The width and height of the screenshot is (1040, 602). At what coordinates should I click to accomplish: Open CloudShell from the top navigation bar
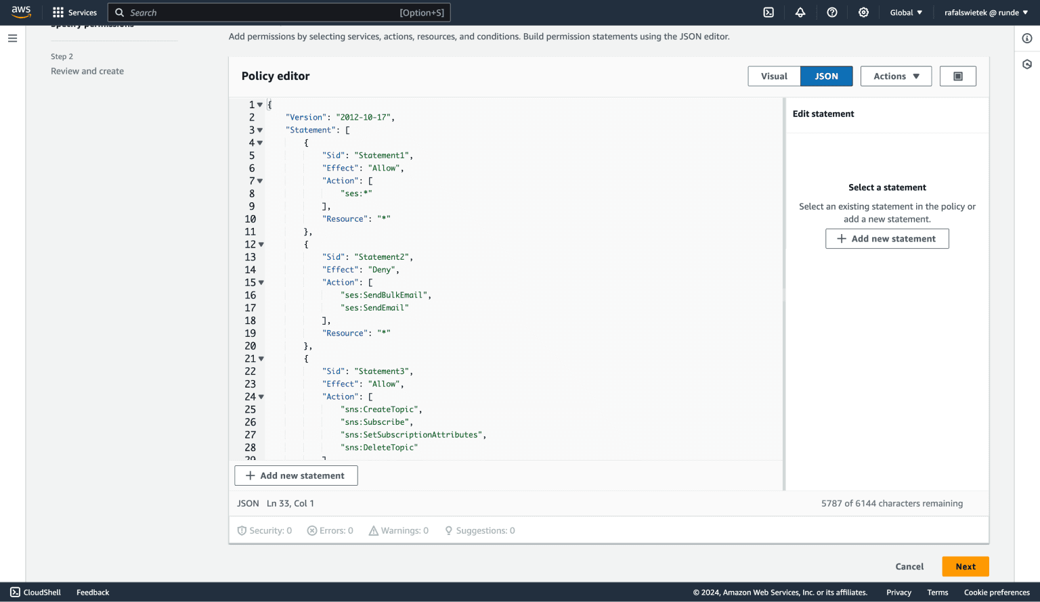768,12
